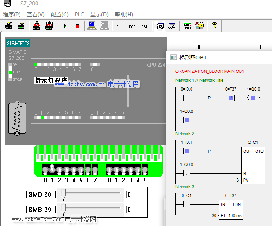Image resolution: width=272 pixels, height=226 pixels.
Task: Open the AWL statement list view
Action: [119, 26]
